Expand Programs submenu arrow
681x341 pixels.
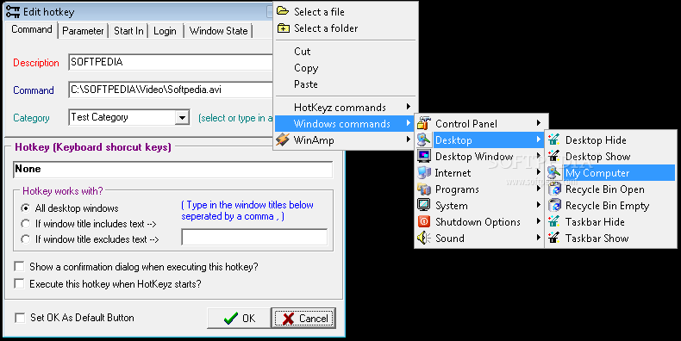[539, 189]
